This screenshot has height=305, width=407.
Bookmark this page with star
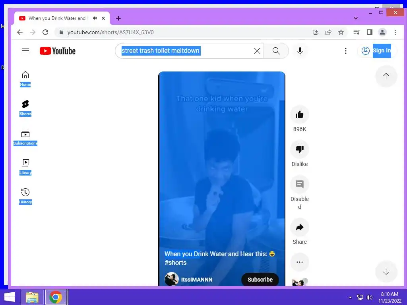[x=341, y=32]
